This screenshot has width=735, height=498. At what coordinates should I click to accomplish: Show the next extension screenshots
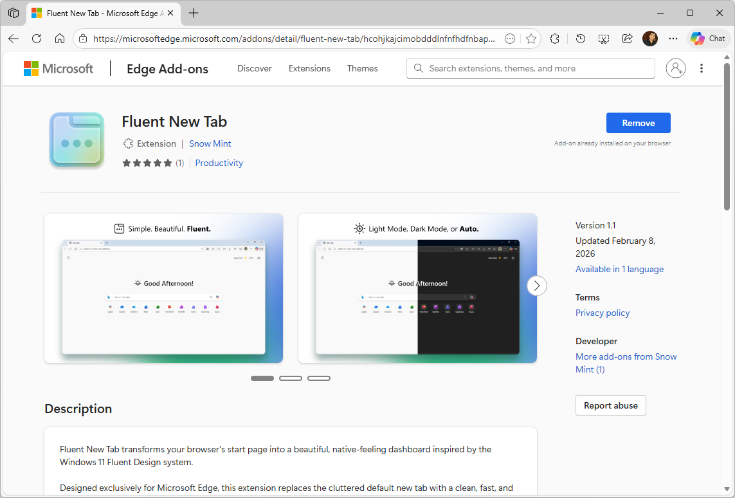tap(536, 285)
